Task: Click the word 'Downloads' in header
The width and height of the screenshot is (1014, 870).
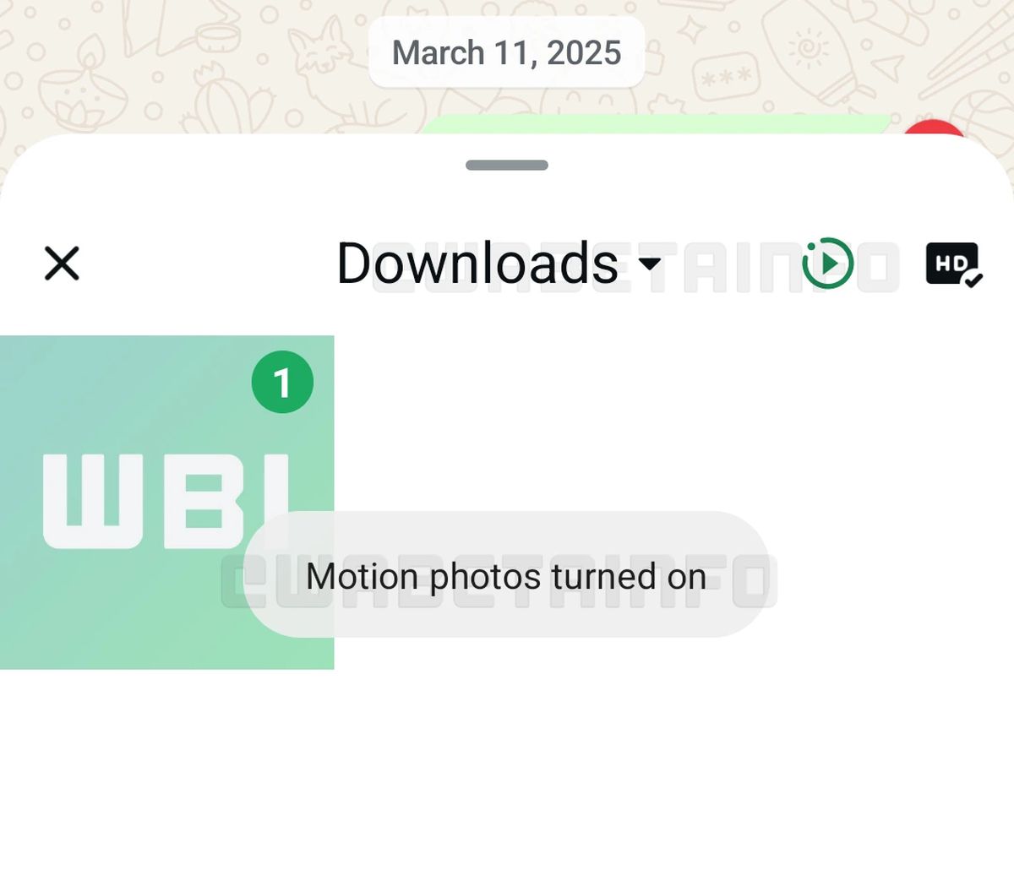Action: click(x=477, y=264)
